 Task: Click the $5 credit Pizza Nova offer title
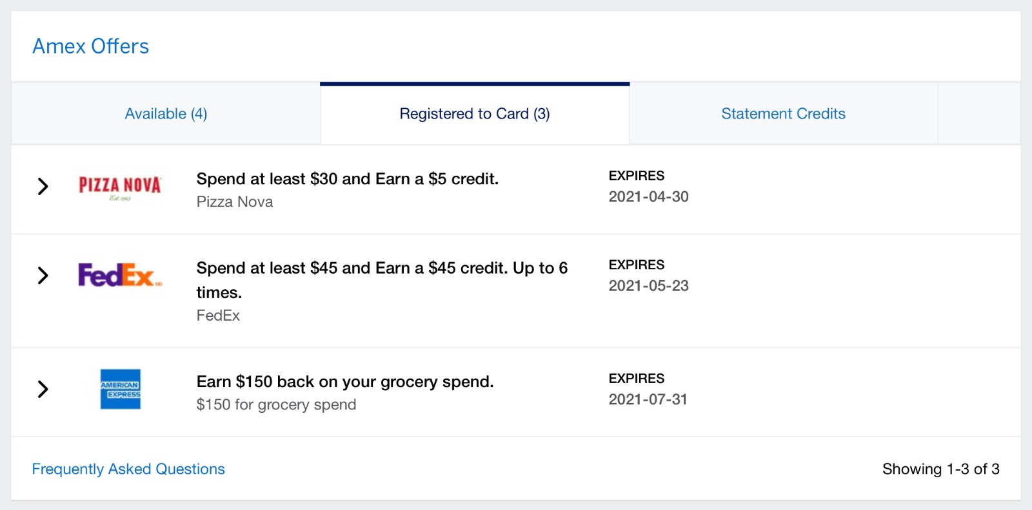click(347, 179)
